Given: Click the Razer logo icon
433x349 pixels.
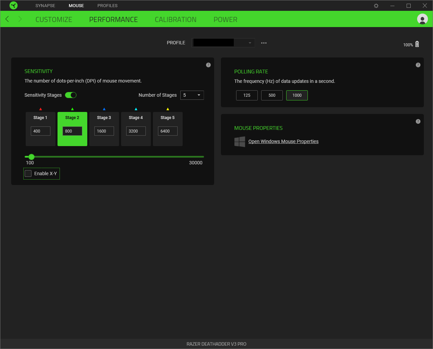Looking at the screenshot, I should pos(13,5).
